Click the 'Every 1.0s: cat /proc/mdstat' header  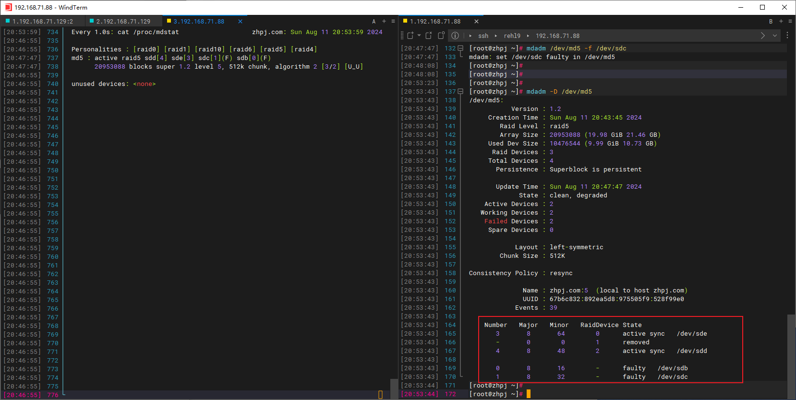(x=125, y=32)
